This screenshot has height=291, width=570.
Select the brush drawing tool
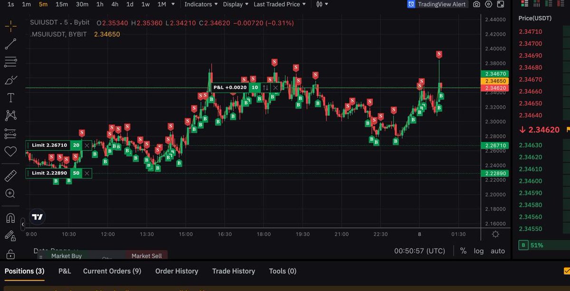click(x=9, y=80)
